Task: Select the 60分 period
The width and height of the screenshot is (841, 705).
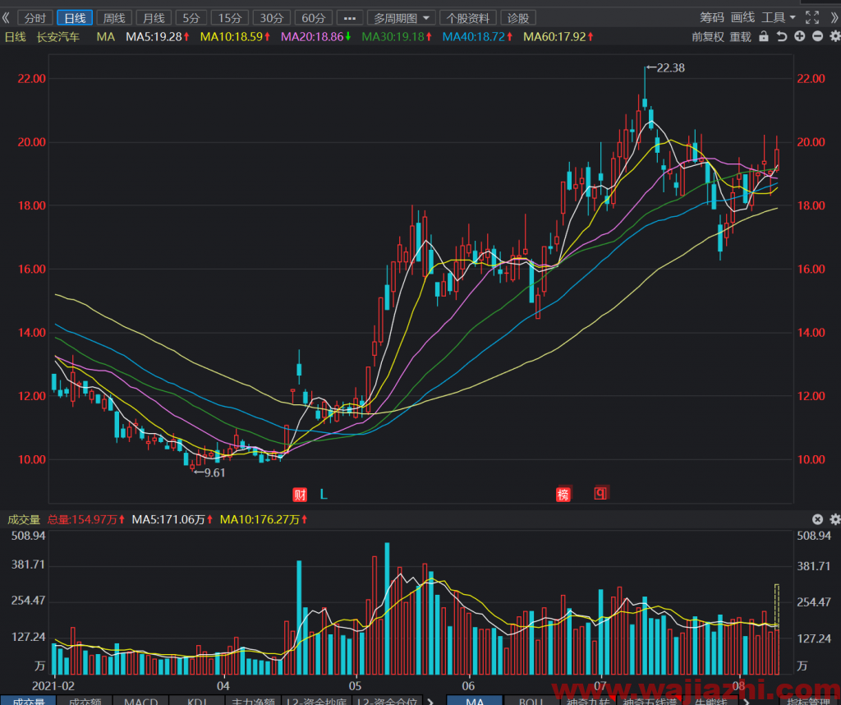Action: pyautogui.click(x=313, y=18)
